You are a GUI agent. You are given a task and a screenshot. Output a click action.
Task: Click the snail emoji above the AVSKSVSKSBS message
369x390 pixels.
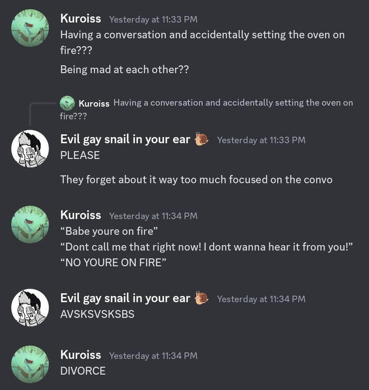click(201, 298)
